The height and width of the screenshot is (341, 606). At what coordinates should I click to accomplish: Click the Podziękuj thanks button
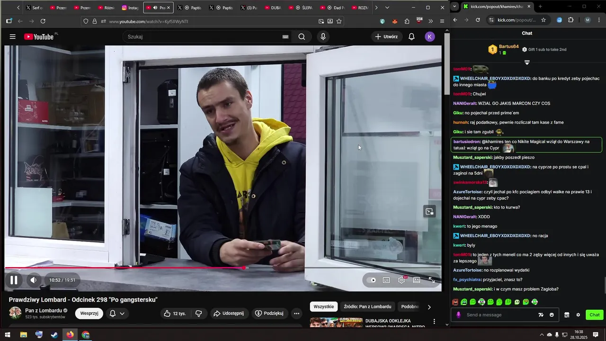click(269, 314)
